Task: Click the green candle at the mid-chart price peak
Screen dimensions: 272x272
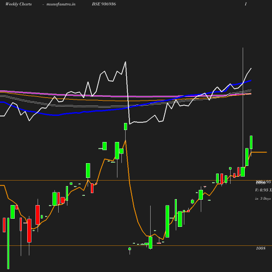Action: pyautogui.click(x=126, y=126)
